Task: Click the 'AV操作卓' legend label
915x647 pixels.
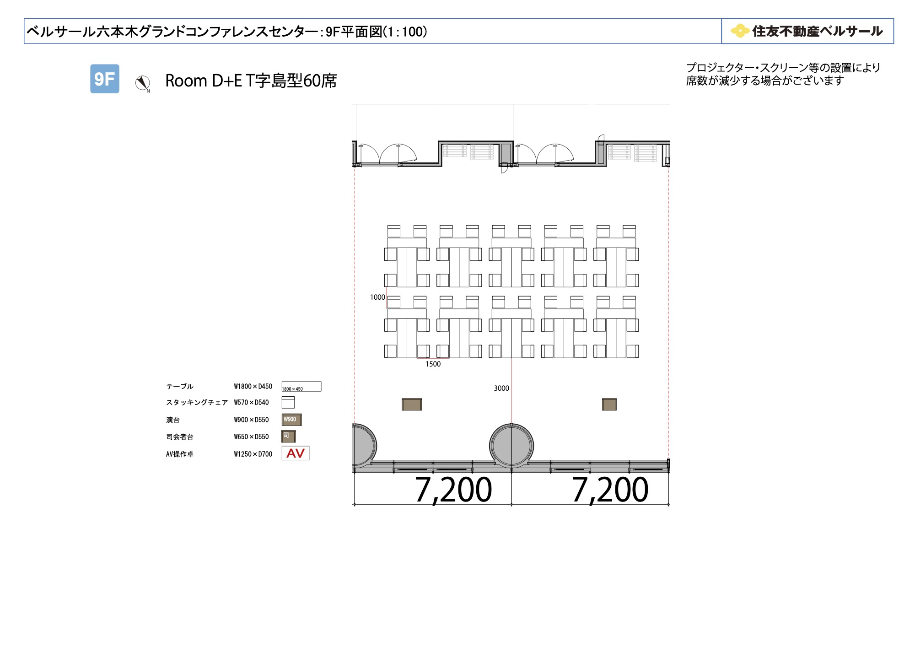Action: pyautogui.click(x=180, y=454)
